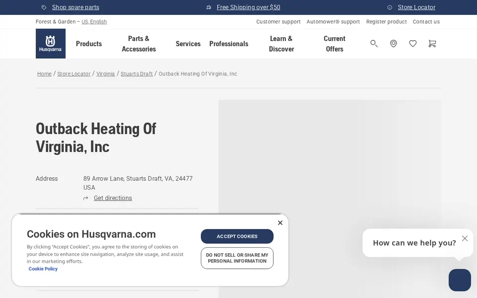Image resolution: width=477 pixels, height=298 pixels.
Task: Open the Parts & Accessories menu
Action: click(x=139, y=44)
